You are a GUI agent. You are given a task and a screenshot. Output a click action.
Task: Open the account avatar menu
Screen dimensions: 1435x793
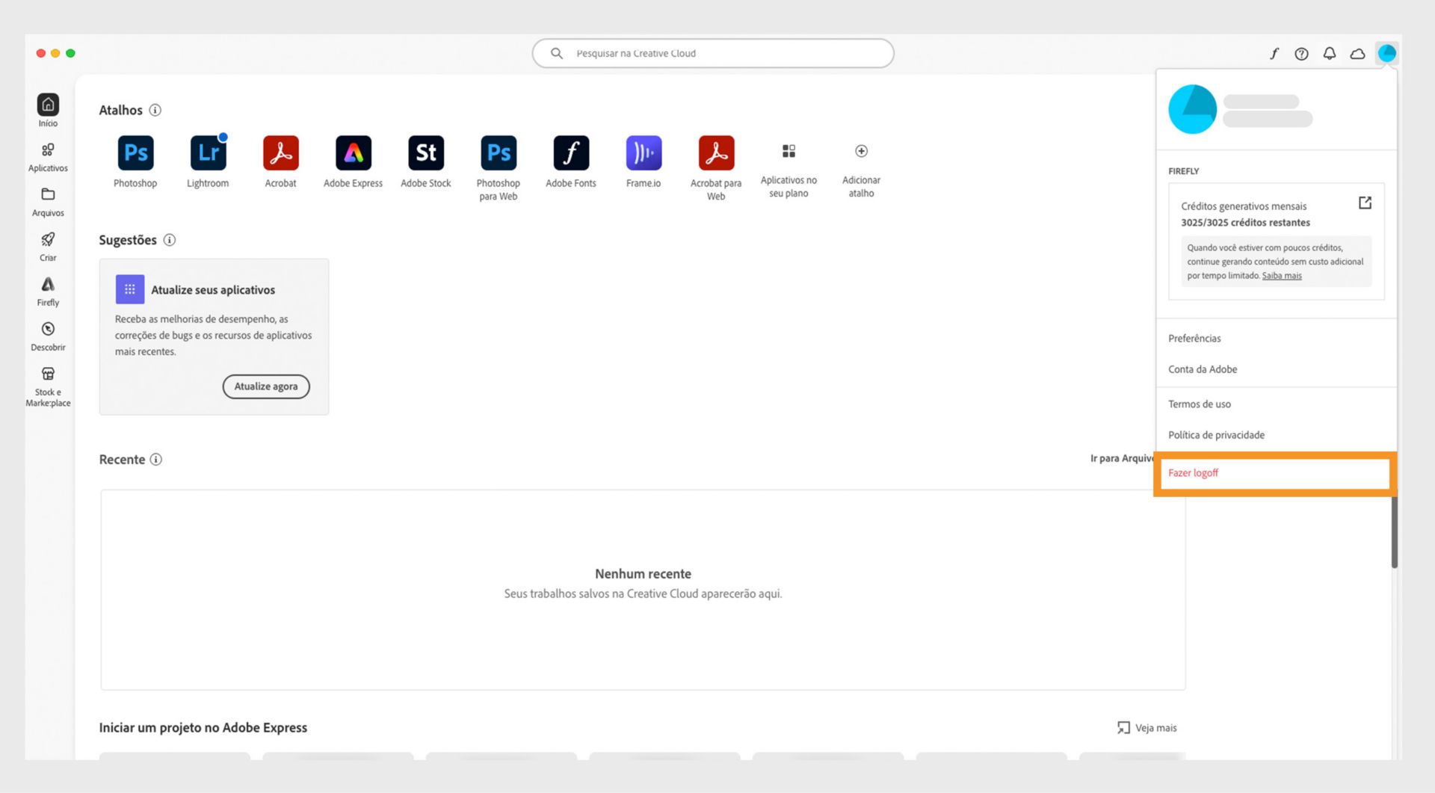[1388, 53]
